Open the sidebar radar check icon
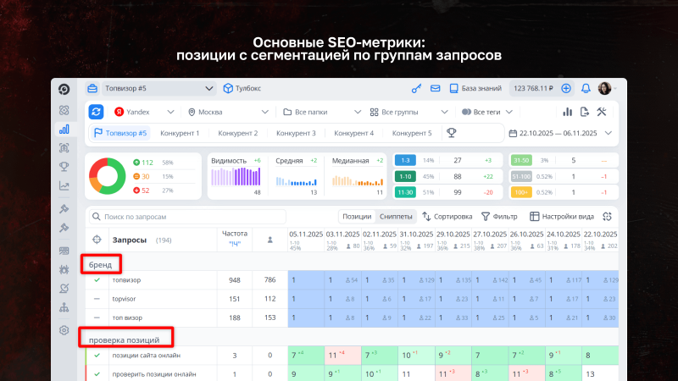678x381 pixels. click(x=64, y=289)
